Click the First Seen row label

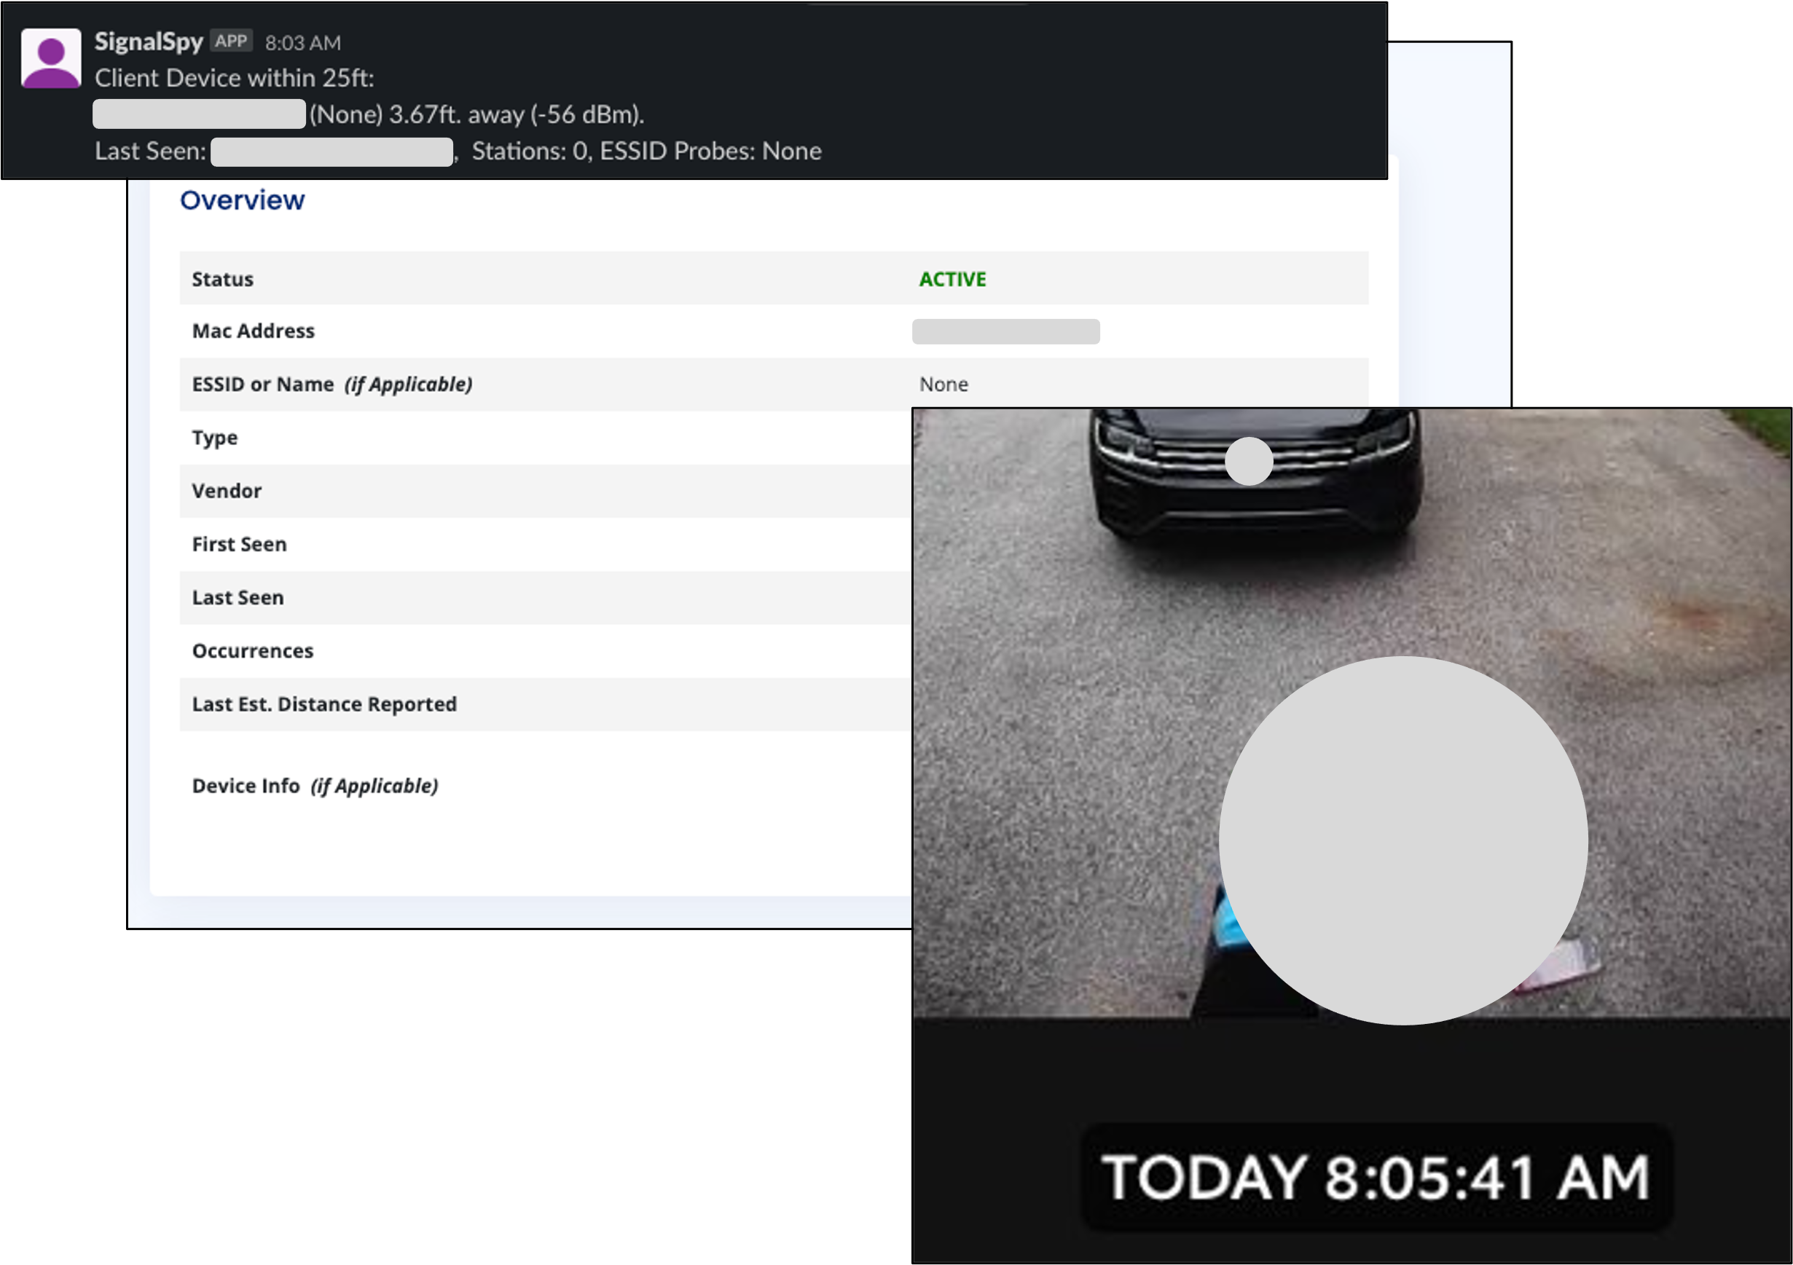pos(239,545)
